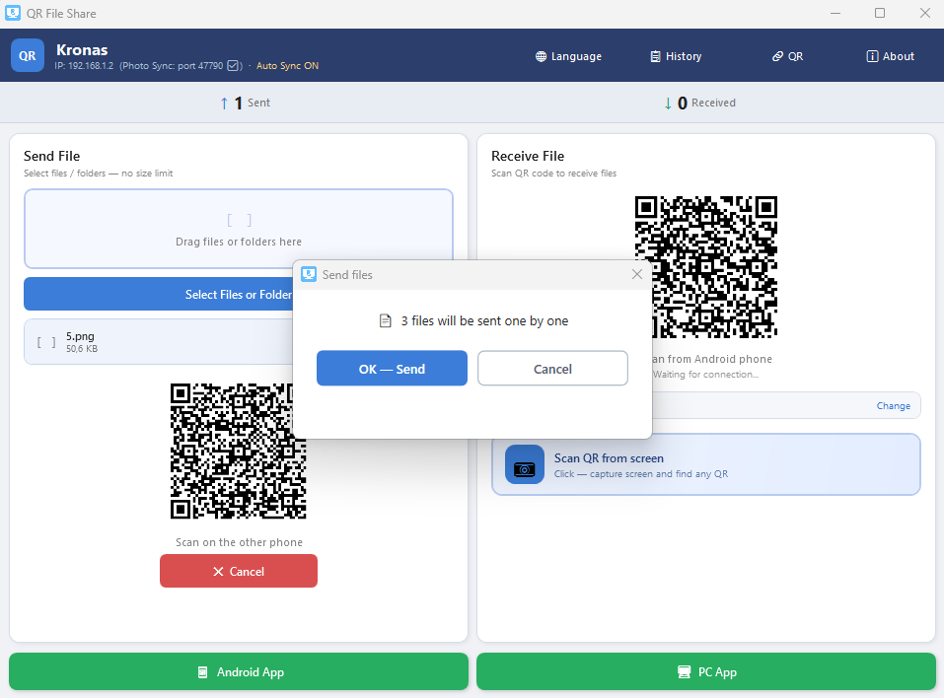Viewport: 944px width, 698px height.
Task: Click the Change link in Receive File panel
Action: point(892,405)
